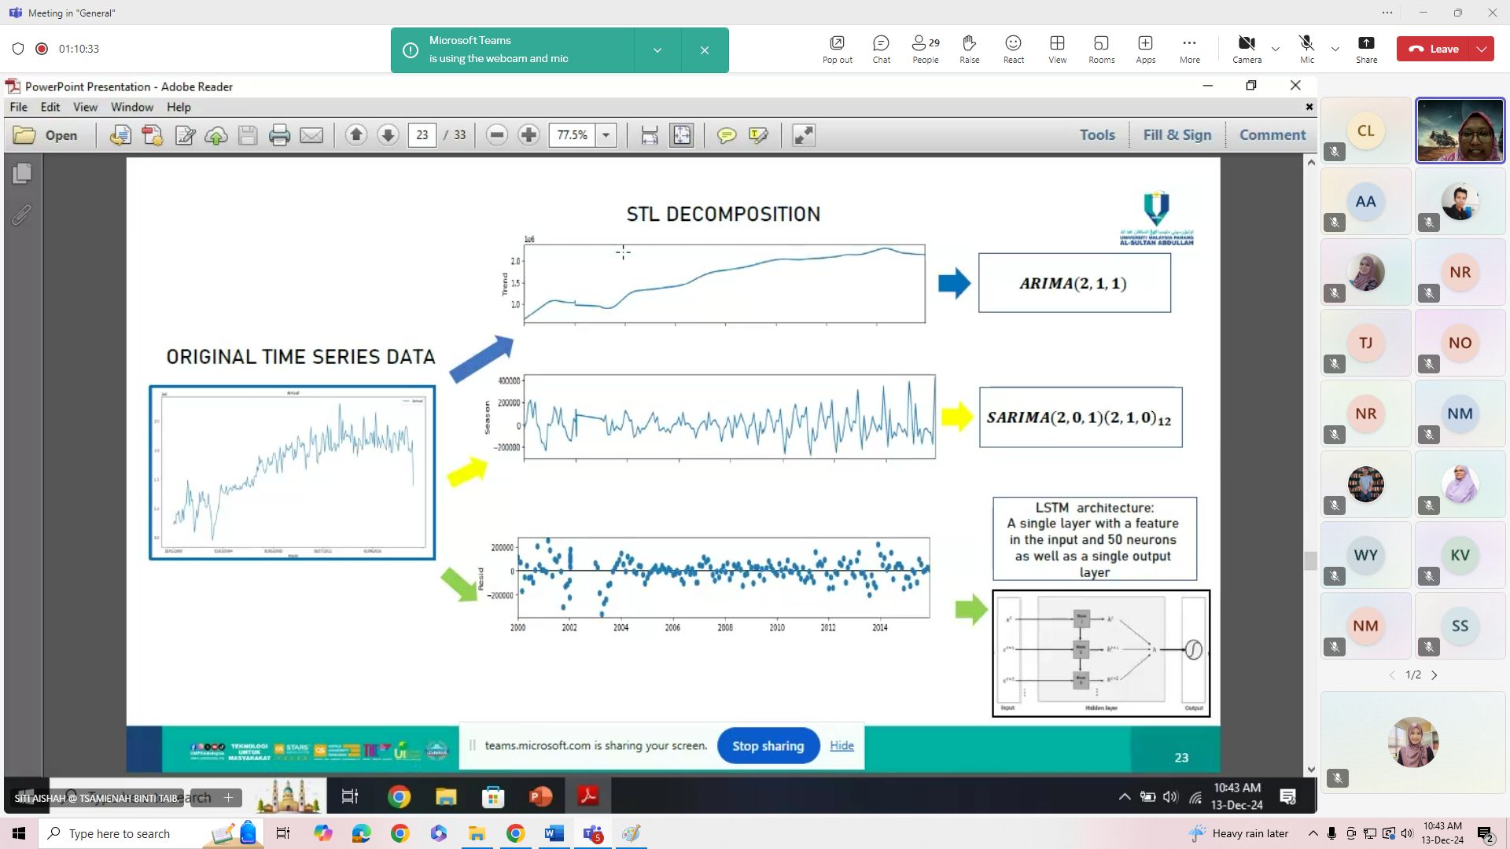Dismiss the webcam and mic notification

pos(705,50)
